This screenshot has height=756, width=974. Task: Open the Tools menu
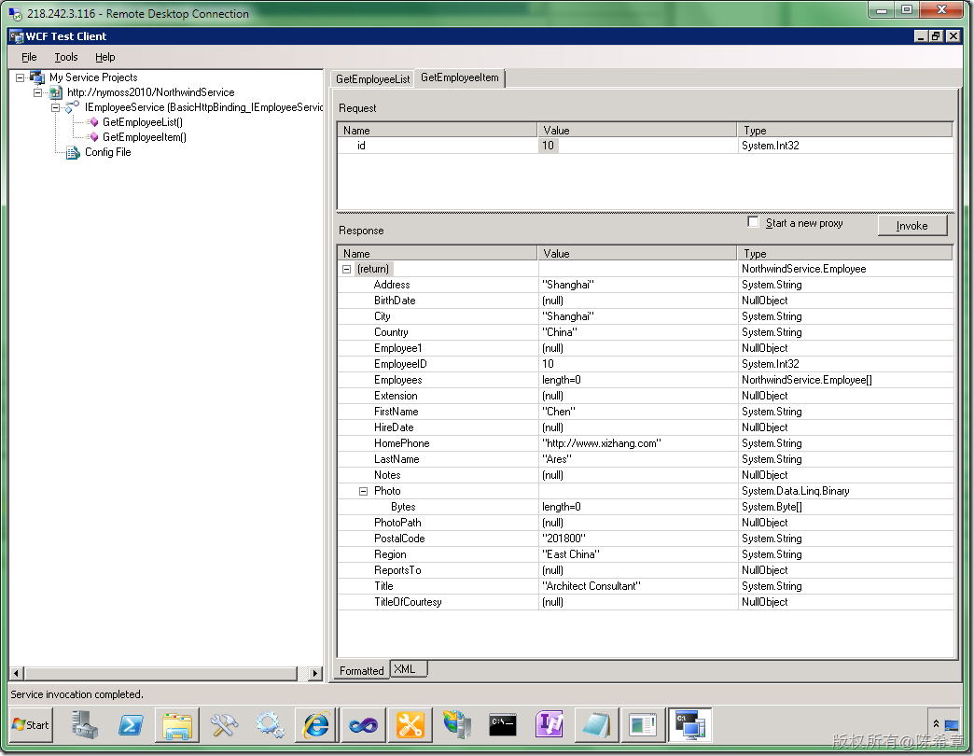click(66, 57)
